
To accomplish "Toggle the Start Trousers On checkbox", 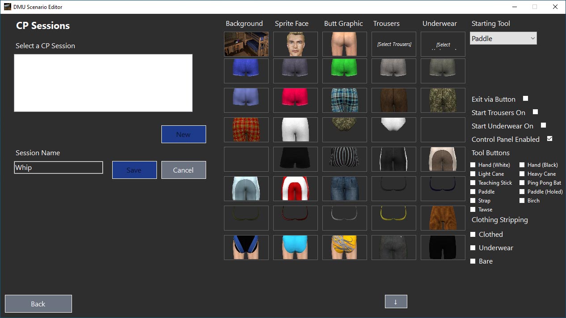I will (x=535, y=112).
